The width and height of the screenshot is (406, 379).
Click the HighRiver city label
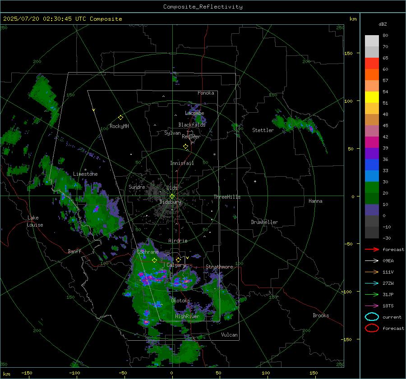[187, 316]
